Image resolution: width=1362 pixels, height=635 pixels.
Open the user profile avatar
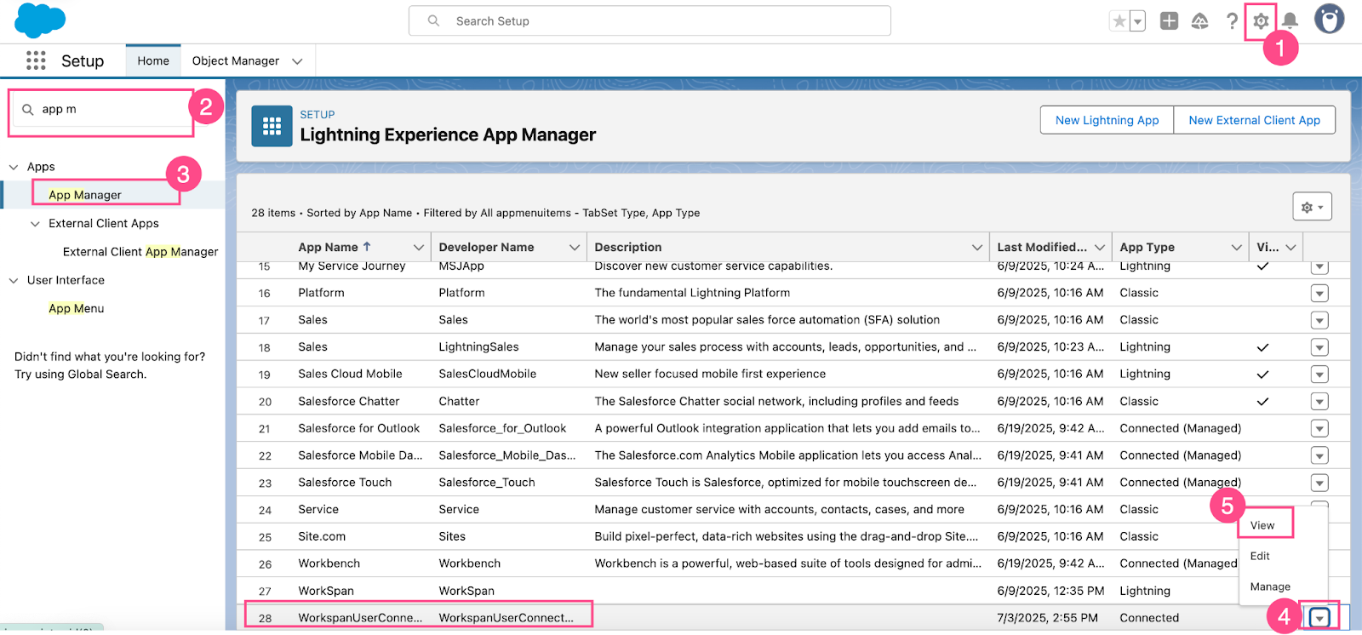(1329, 19)
